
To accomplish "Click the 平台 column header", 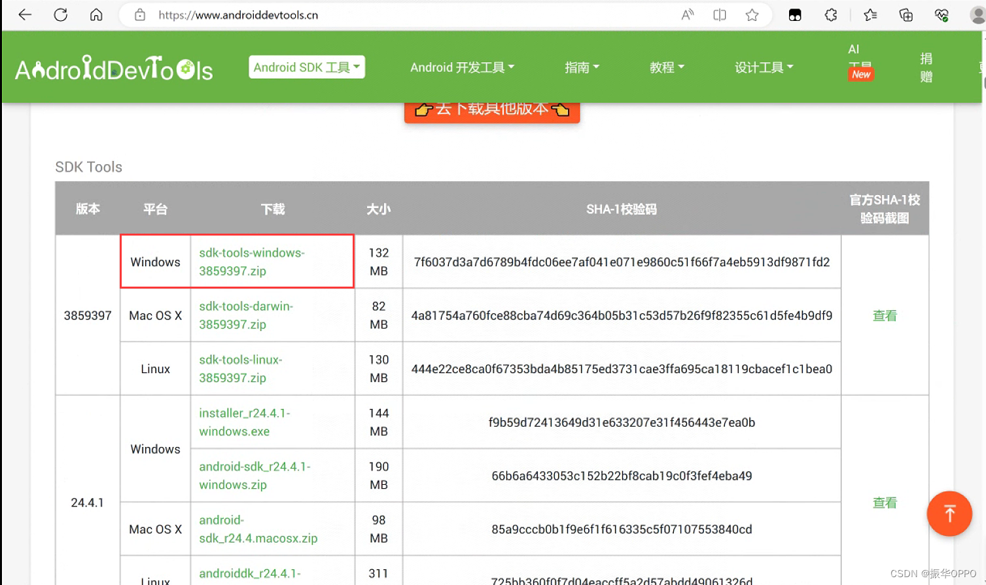I will (156, 209).
